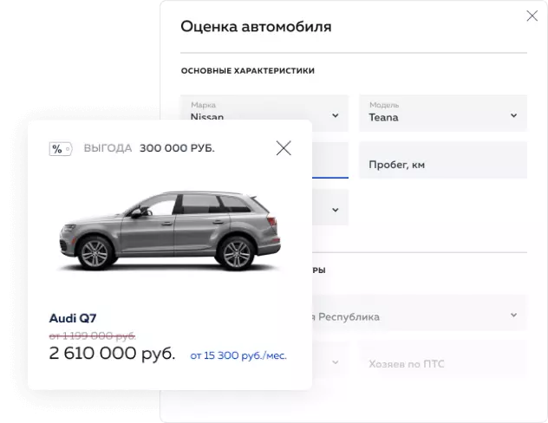This screenshot has height=423, width=548.
Task: Click the blue-underlined active input field
Action: (330, 160)
